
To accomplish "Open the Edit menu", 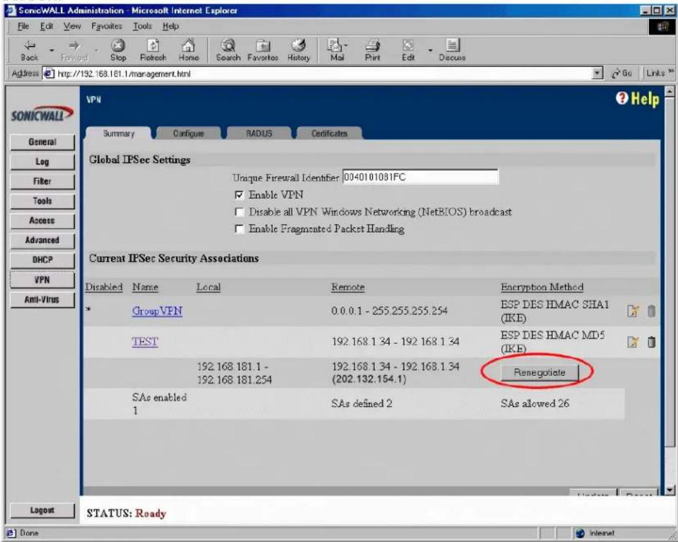I will [46, 27].
